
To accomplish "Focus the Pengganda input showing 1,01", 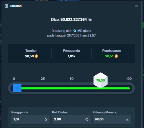I will pos(31,120).
